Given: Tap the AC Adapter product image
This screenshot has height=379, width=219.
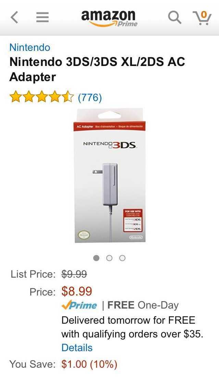Looking at the screenshot, I should [x=110, y=176].
